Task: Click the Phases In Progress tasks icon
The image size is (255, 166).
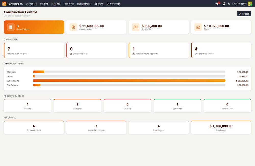Action: (x=9, y=54)
